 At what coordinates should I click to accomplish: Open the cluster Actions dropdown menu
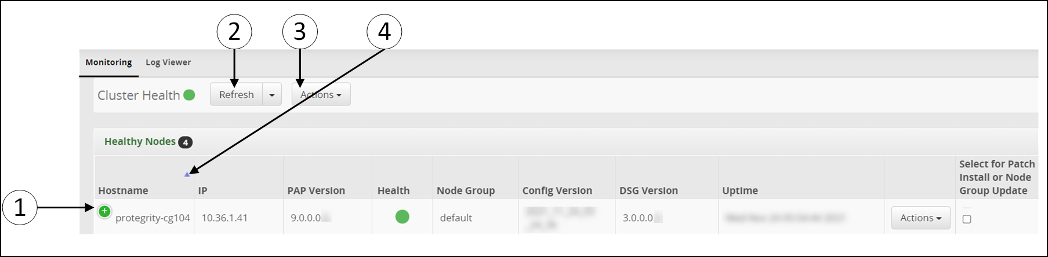321,94
